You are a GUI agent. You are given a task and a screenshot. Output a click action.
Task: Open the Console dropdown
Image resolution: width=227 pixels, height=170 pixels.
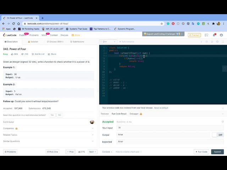click(x=107, y=152)
